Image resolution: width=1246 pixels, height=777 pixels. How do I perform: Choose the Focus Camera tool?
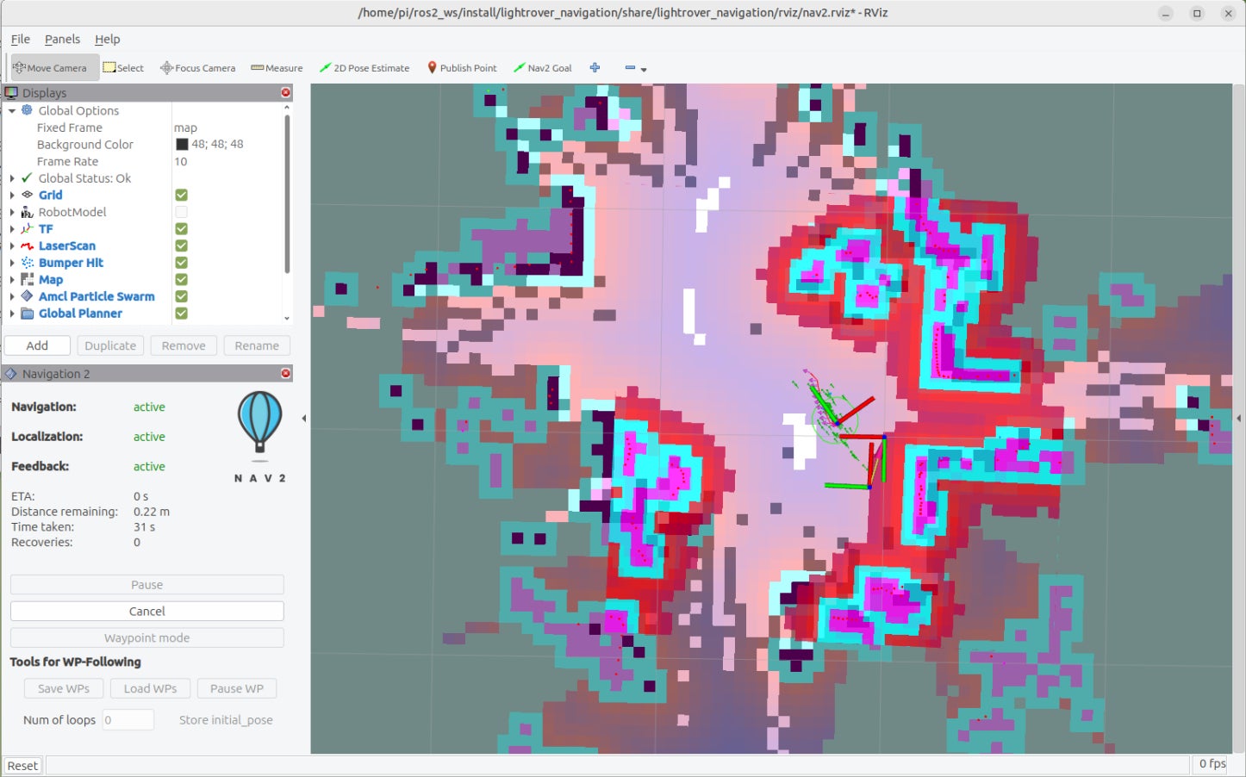tap(197, 68)
